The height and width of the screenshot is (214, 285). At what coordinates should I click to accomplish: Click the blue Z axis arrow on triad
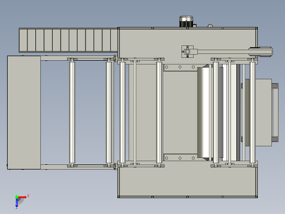(17, 203)
